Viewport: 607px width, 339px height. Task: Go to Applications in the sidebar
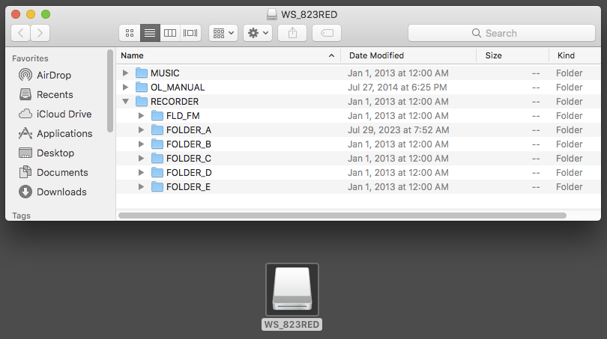pos(64,133)
